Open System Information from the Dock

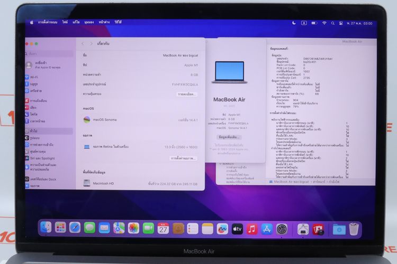pyautogui.click(x=303, y=229)
